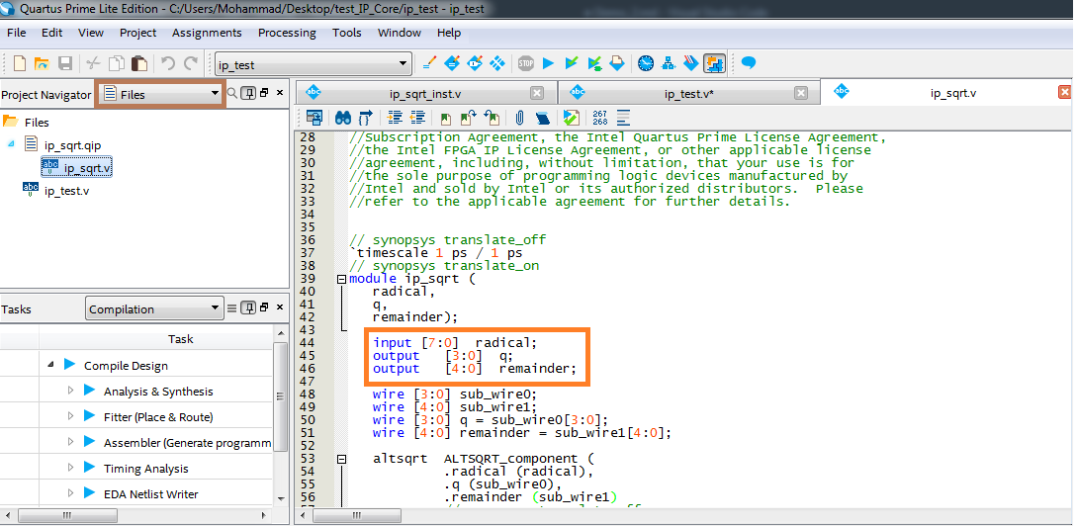Start Compilation with the blue play icon
Screen dimensions: 1076x526
pos(548,63)
